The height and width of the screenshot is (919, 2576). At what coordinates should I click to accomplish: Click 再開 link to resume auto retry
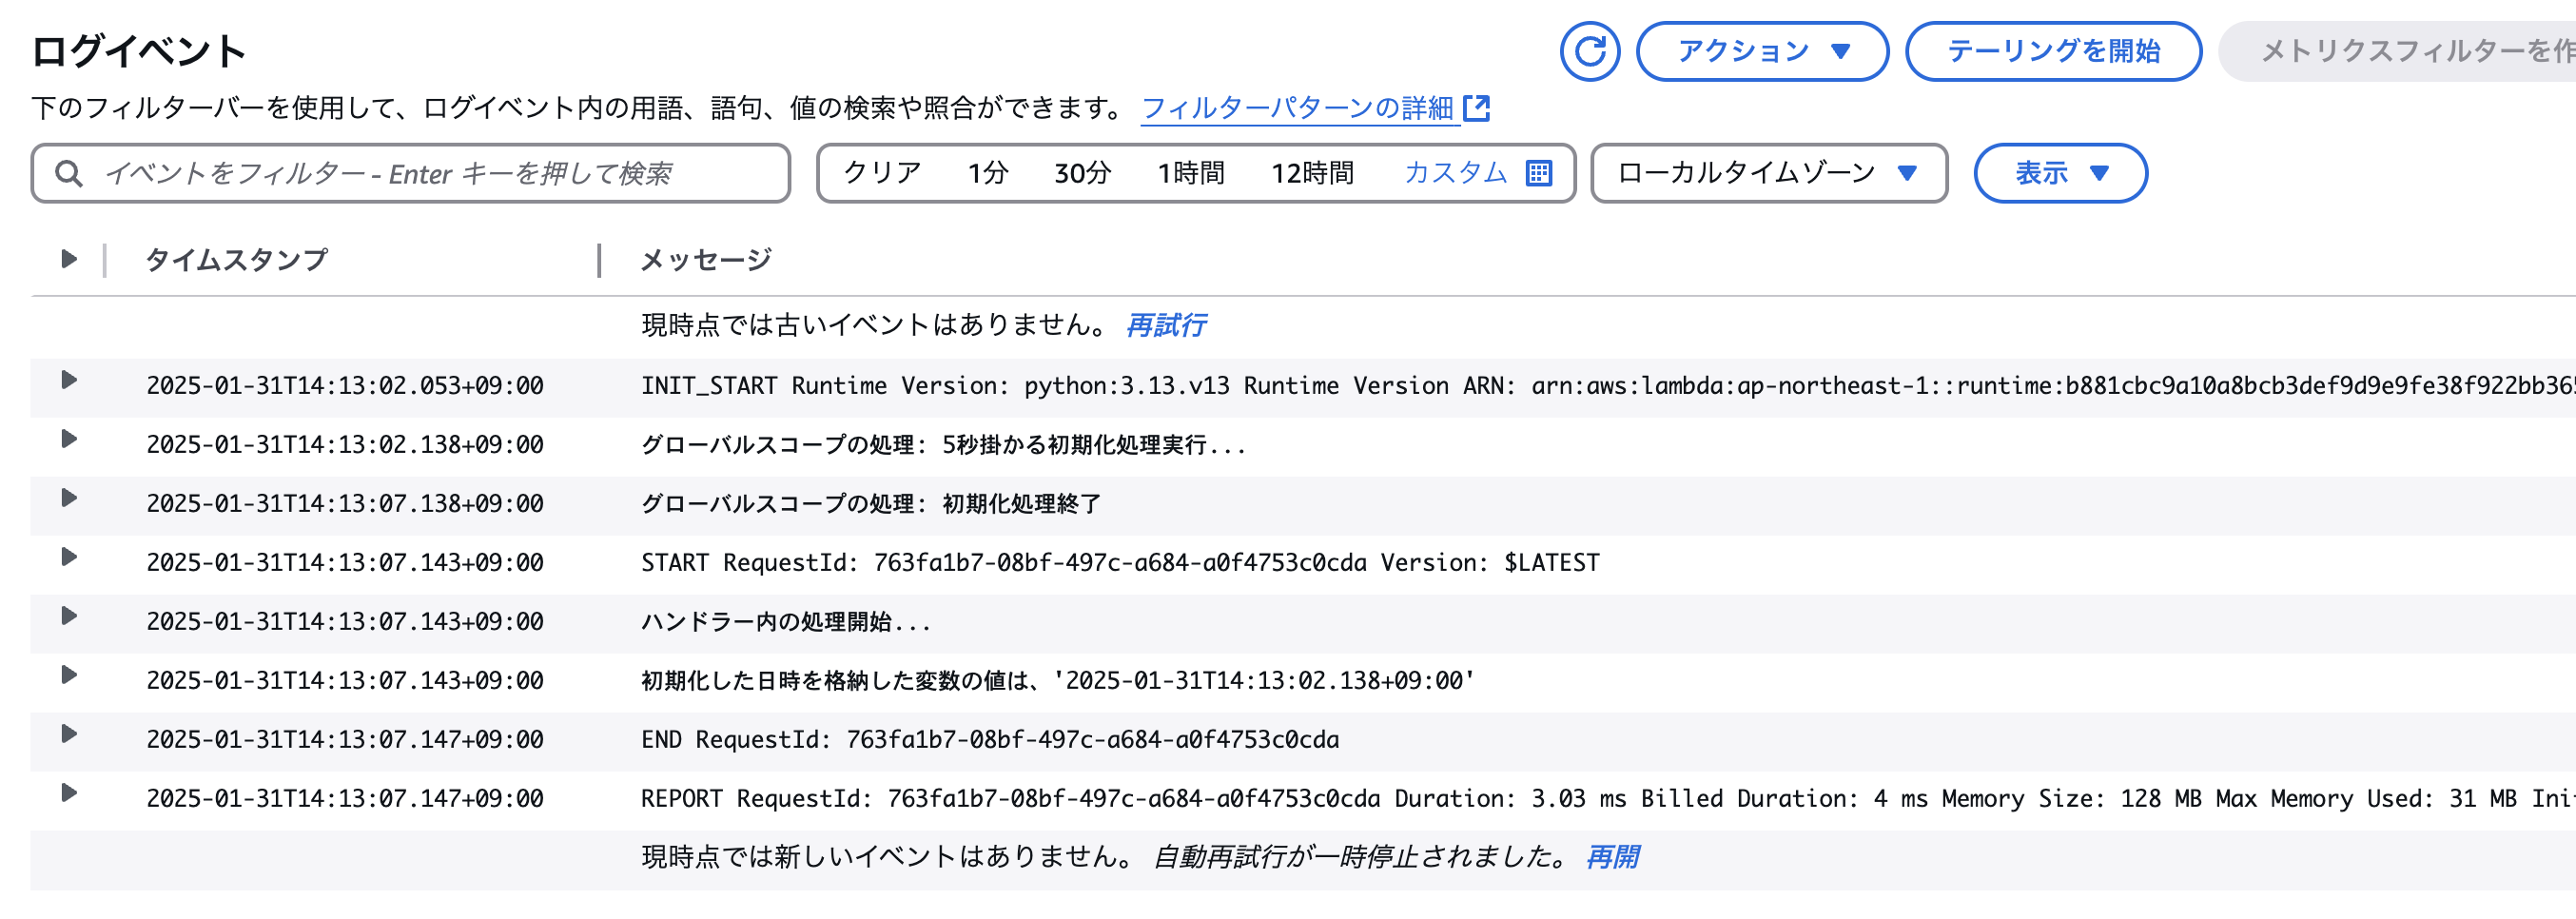pyautogui.click(x=1612, y=857)
